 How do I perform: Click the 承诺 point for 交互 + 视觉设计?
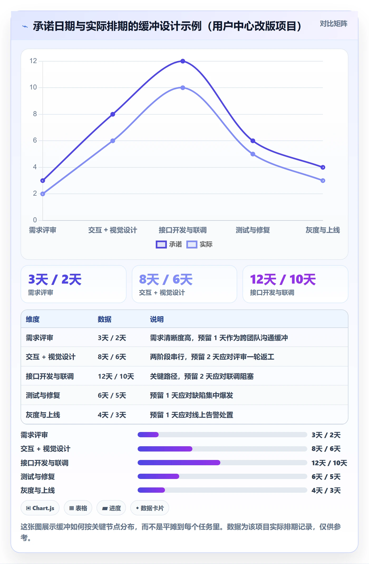click(113, 114)
